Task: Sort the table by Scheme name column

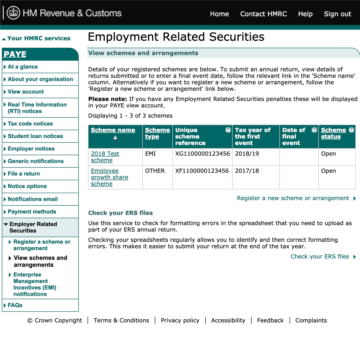Action: (113, 130)
